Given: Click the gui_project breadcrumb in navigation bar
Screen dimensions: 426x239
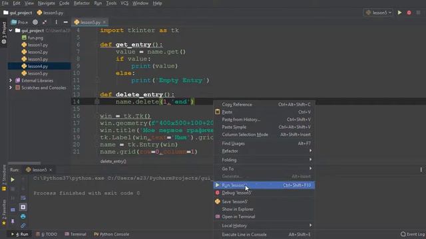Looking at the screenshot, I should (x=18, y=13).
